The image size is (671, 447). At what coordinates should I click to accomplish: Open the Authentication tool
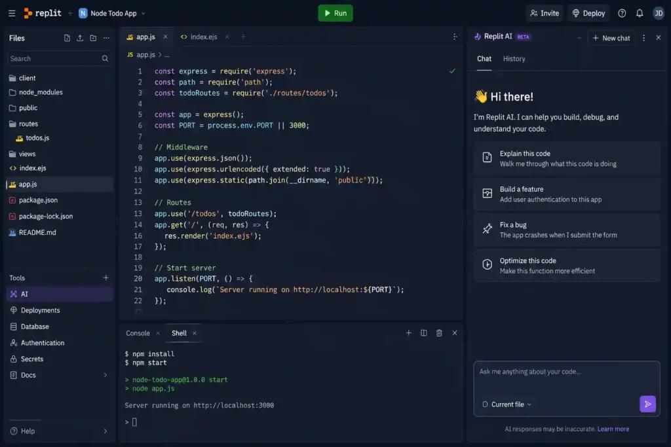coord(60,343)
